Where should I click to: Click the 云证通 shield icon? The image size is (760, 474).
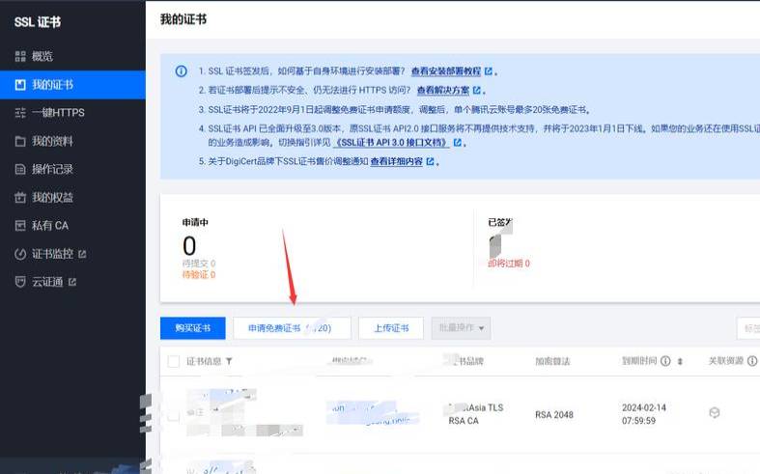(20, 282)
